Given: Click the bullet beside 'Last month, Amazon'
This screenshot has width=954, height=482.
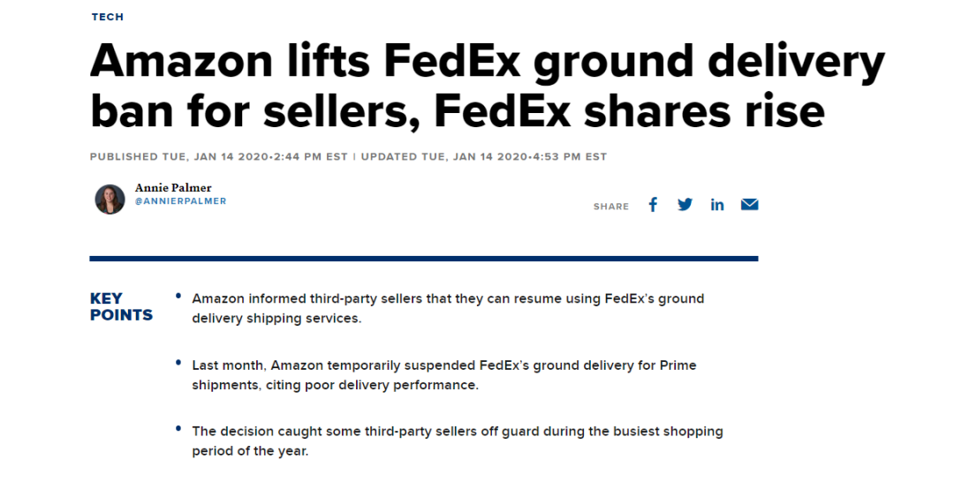Looking at the screenshot, I should click(179, 362).
